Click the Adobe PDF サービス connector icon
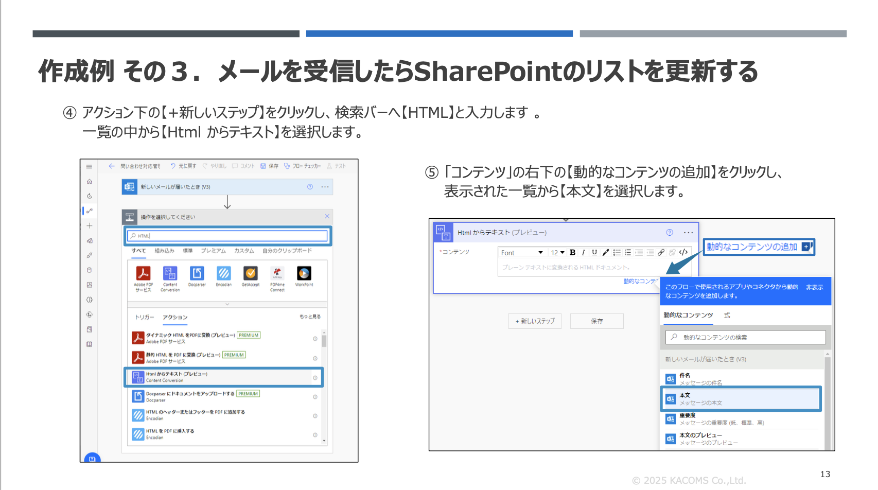 click(x=143, y=273)
